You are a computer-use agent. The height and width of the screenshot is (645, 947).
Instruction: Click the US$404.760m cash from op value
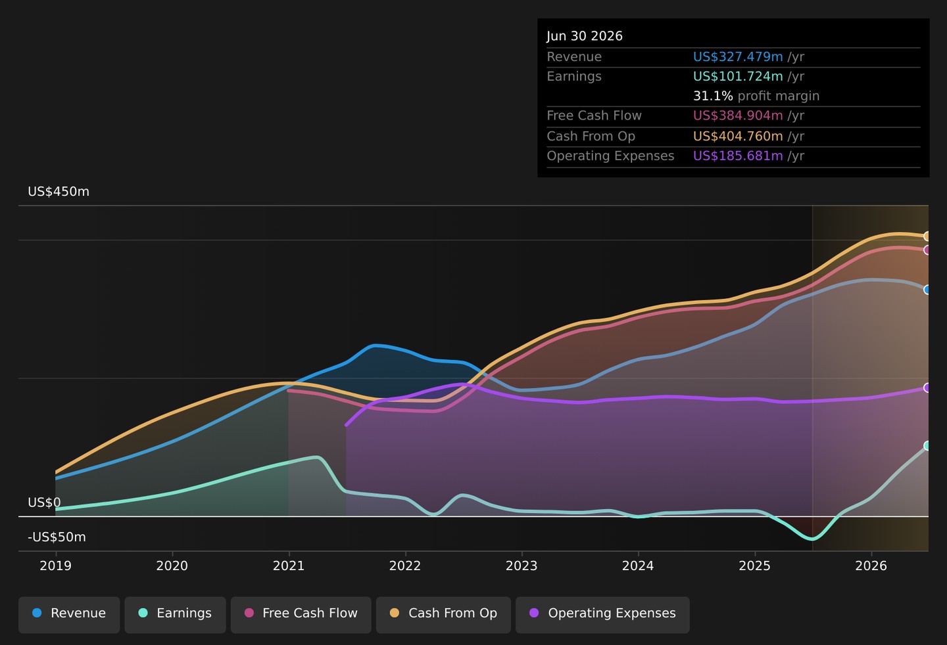tap(738, 136)
